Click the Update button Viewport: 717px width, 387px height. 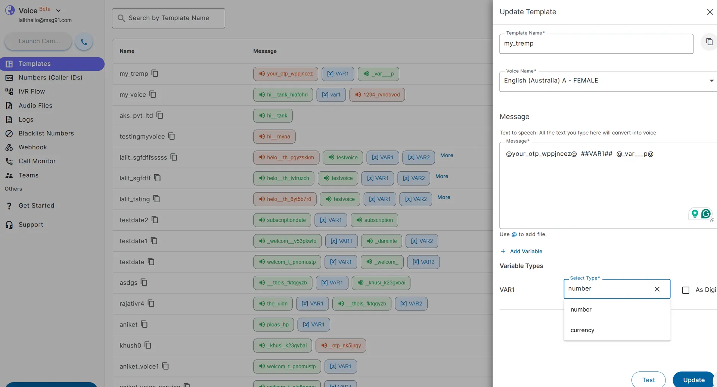coord(693,380)
